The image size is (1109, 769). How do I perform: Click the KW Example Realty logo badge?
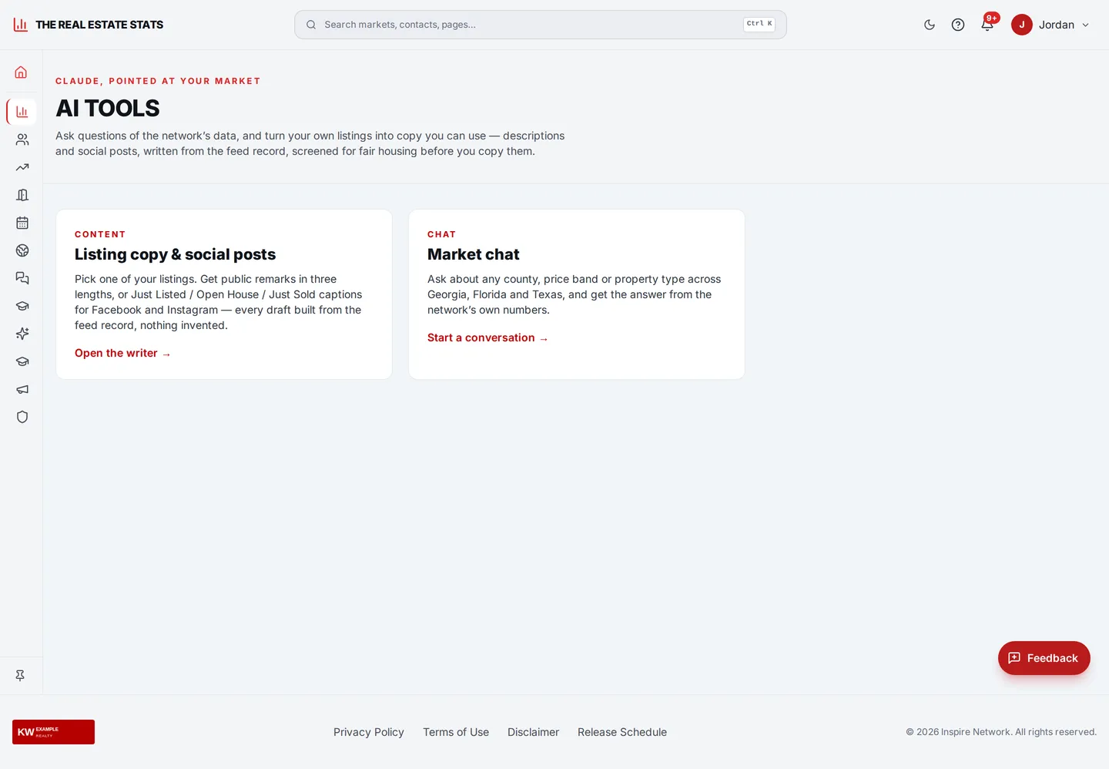coord(53,732)
